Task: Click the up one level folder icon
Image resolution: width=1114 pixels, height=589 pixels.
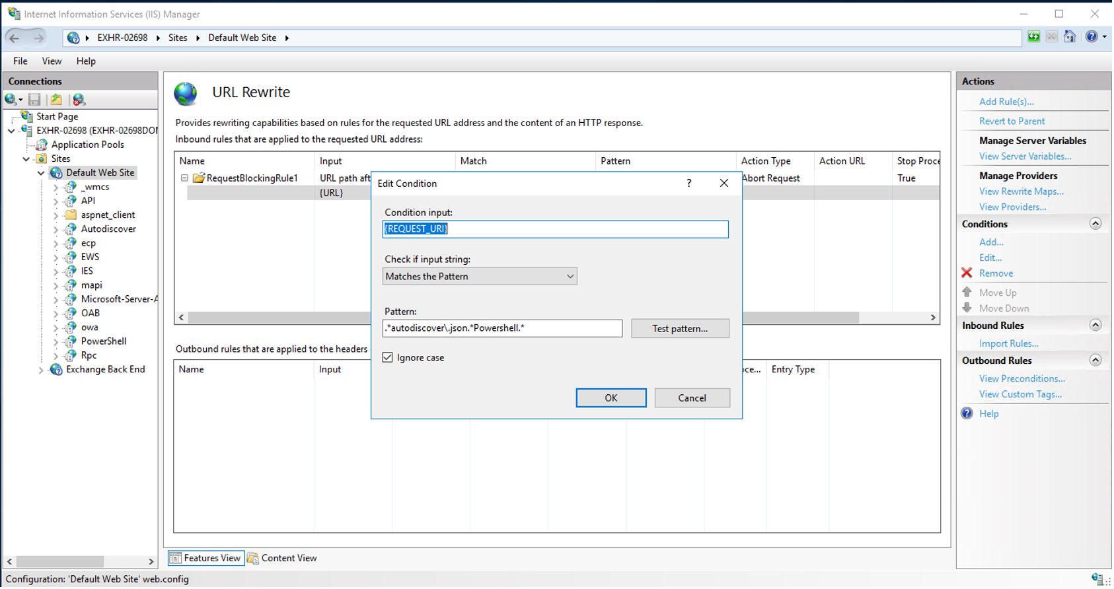Action: [57, 100]
